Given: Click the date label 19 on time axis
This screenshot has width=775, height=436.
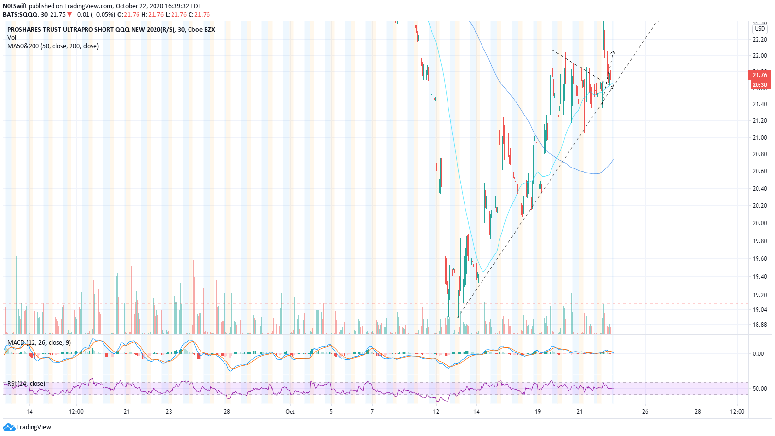Looking at the screenshot, I should (x=538, y=412).
